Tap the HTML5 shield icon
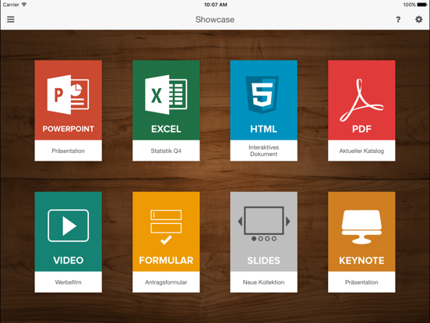The image size is (430, 323). [x=263, y=94]
